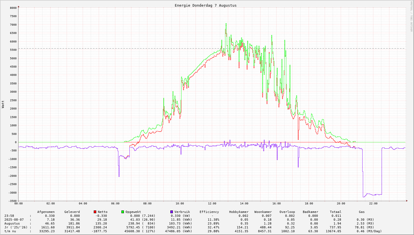Click the -3500 tick on Watt axis
This screenshot has height=235, width=414.
tap(12, 201)
